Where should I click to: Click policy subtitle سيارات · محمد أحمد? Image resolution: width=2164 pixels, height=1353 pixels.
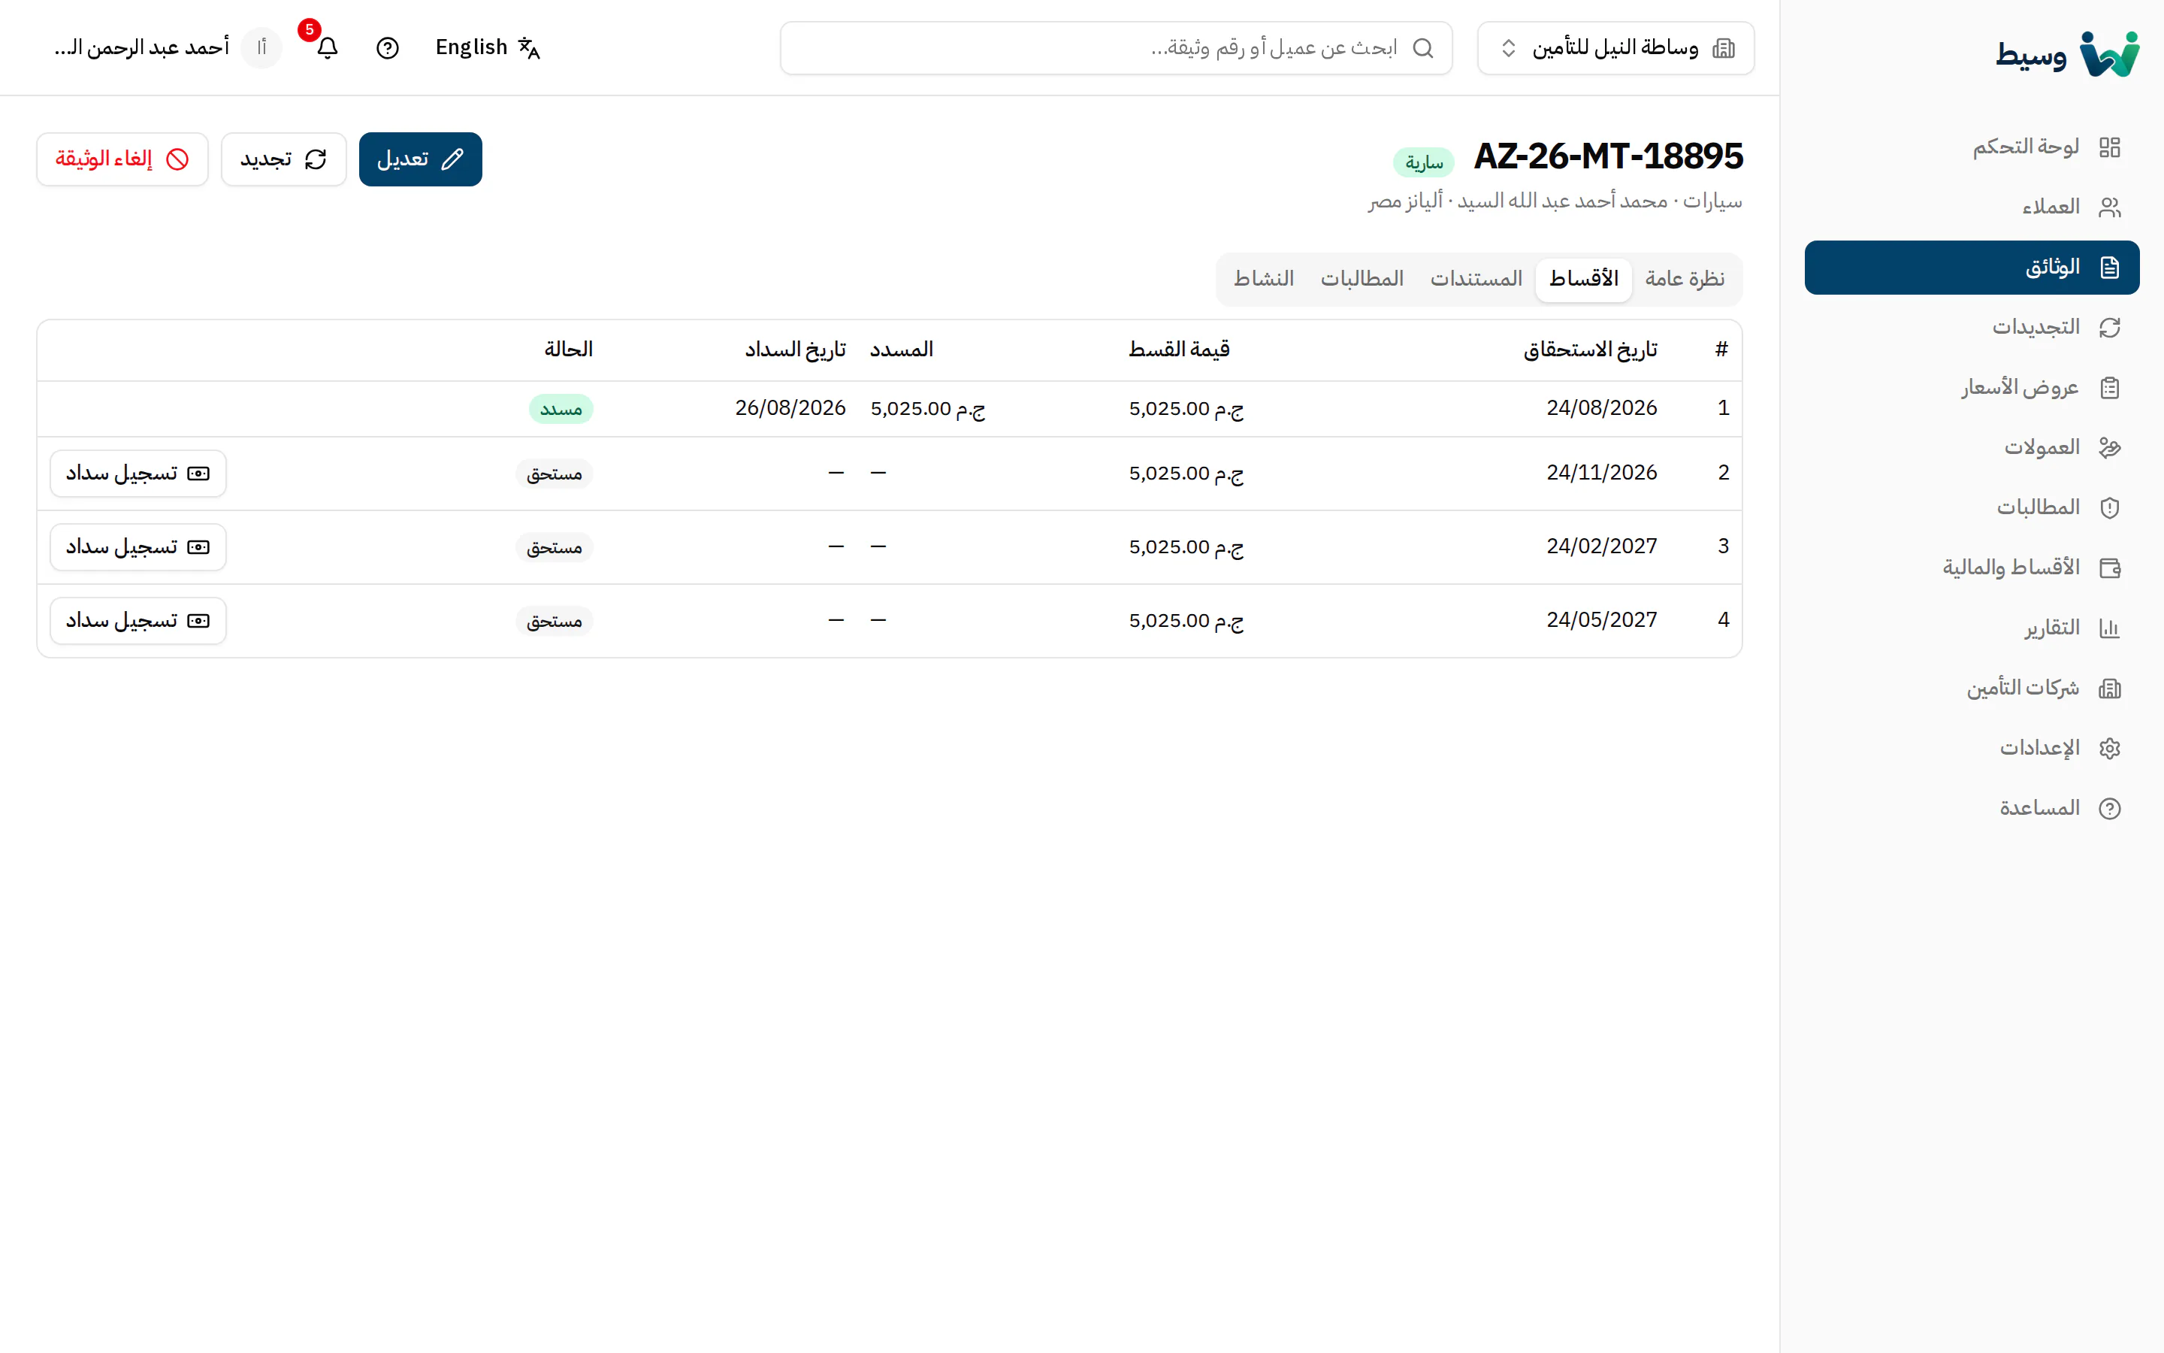point(1555,201)
